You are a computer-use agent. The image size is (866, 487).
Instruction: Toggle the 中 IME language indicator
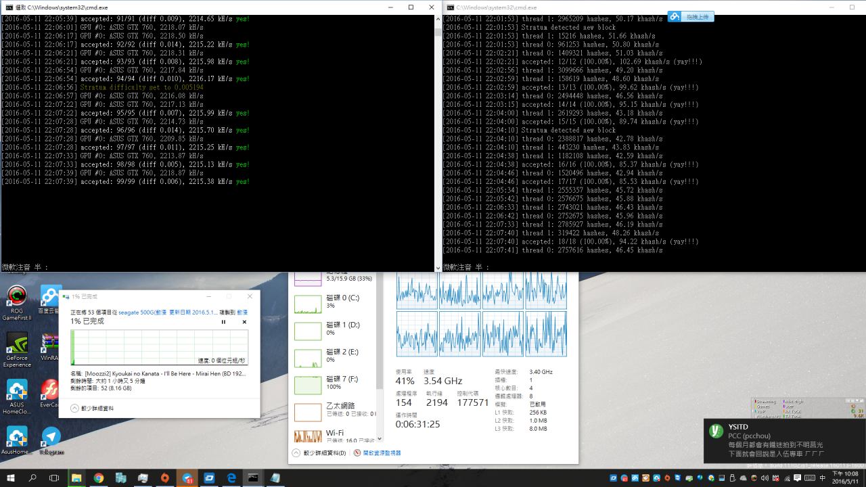tap(823, 478)
